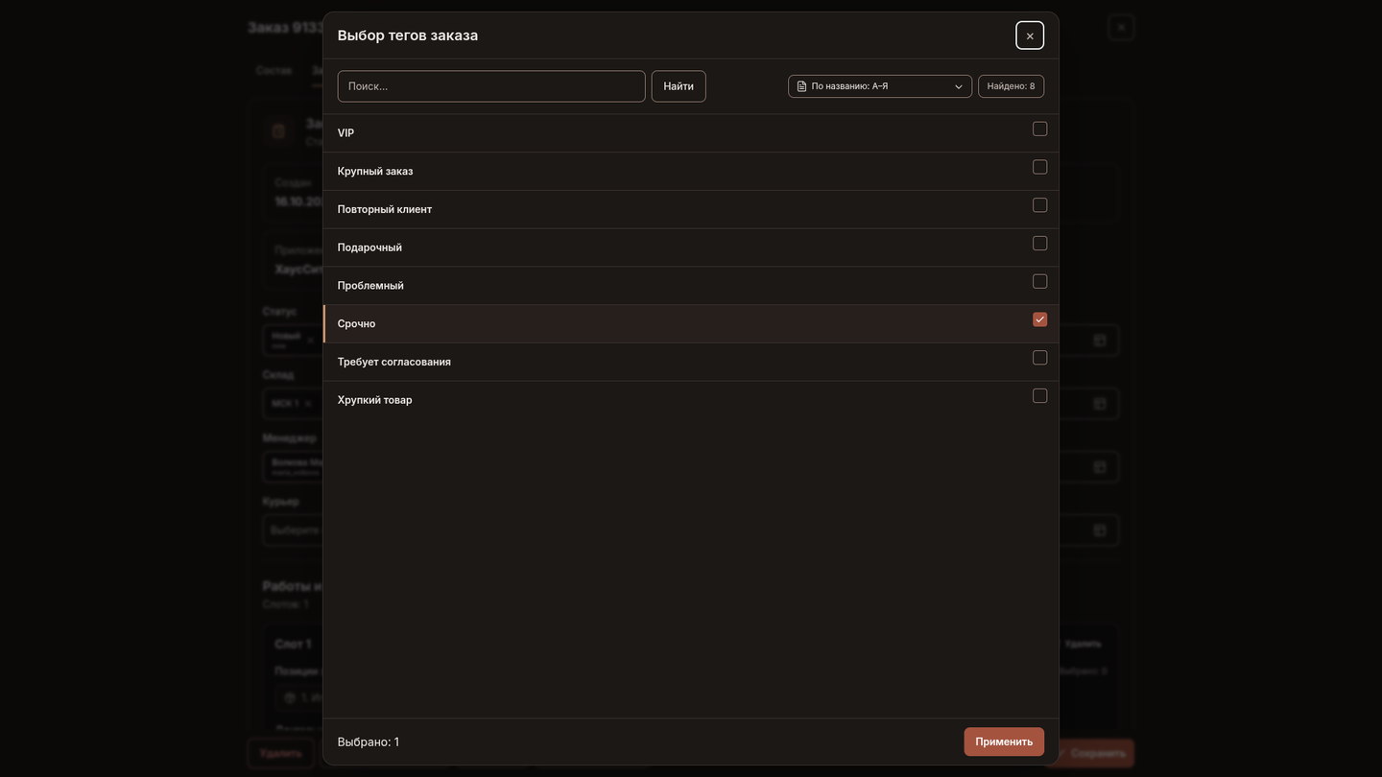The width and height of the screenshot is (1382, 777).
Task: Uncheck the 'Срочно' tag checkbox
Action: pyautogui.click(x=1039, y=319)
